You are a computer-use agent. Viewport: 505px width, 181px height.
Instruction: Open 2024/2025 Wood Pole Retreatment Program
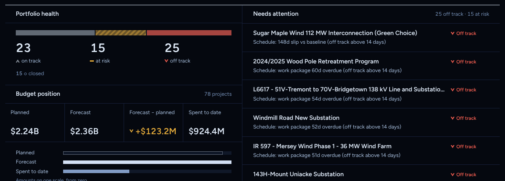pyautogui.click(x=316, y=61)
